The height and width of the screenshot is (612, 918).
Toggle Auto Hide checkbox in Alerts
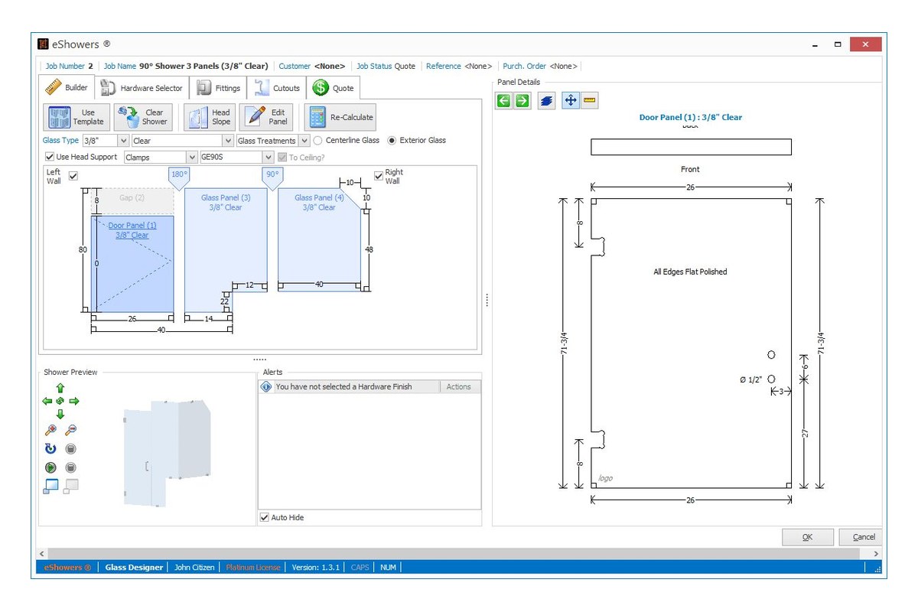265,518
